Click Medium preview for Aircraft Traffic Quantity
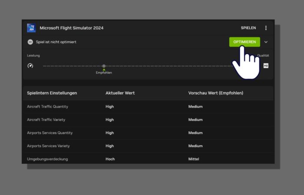Image resolution: width=304 pixels, height=195 pixels. 195,107
